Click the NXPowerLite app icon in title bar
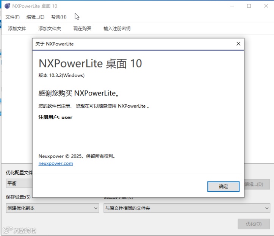274x236 pixels. [x=7, y=6]
